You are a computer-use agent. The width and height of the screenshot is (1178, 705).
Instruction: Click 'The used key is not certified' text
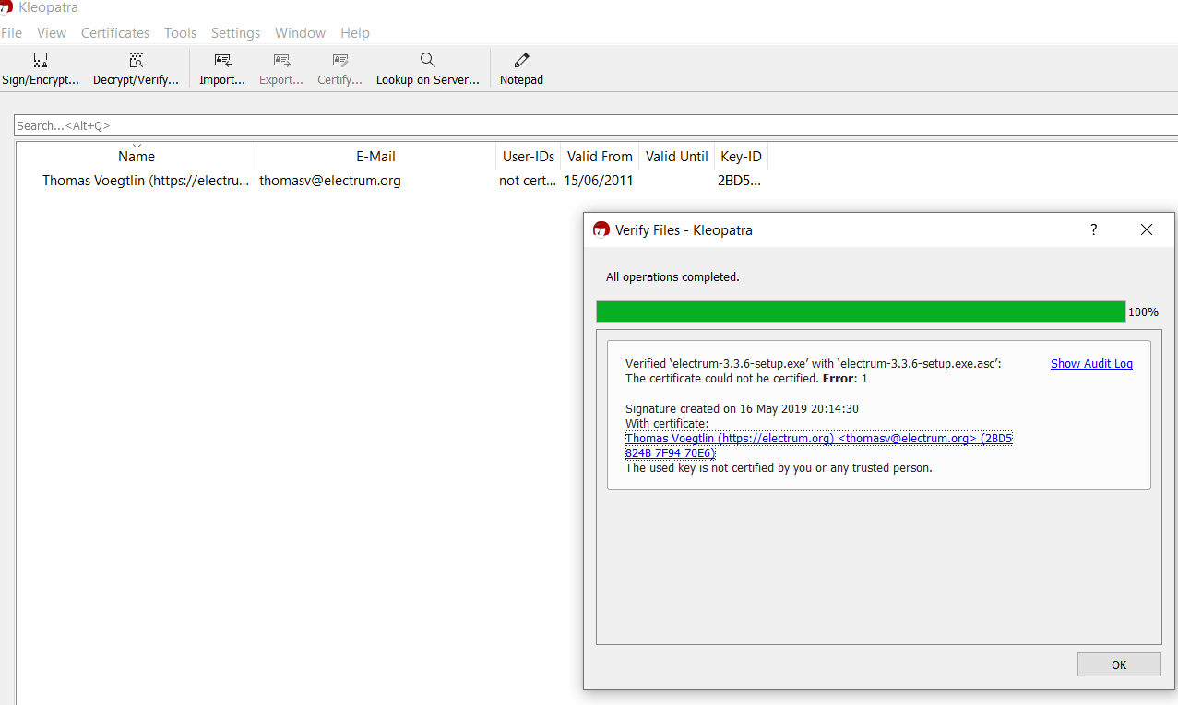(779, 467)
